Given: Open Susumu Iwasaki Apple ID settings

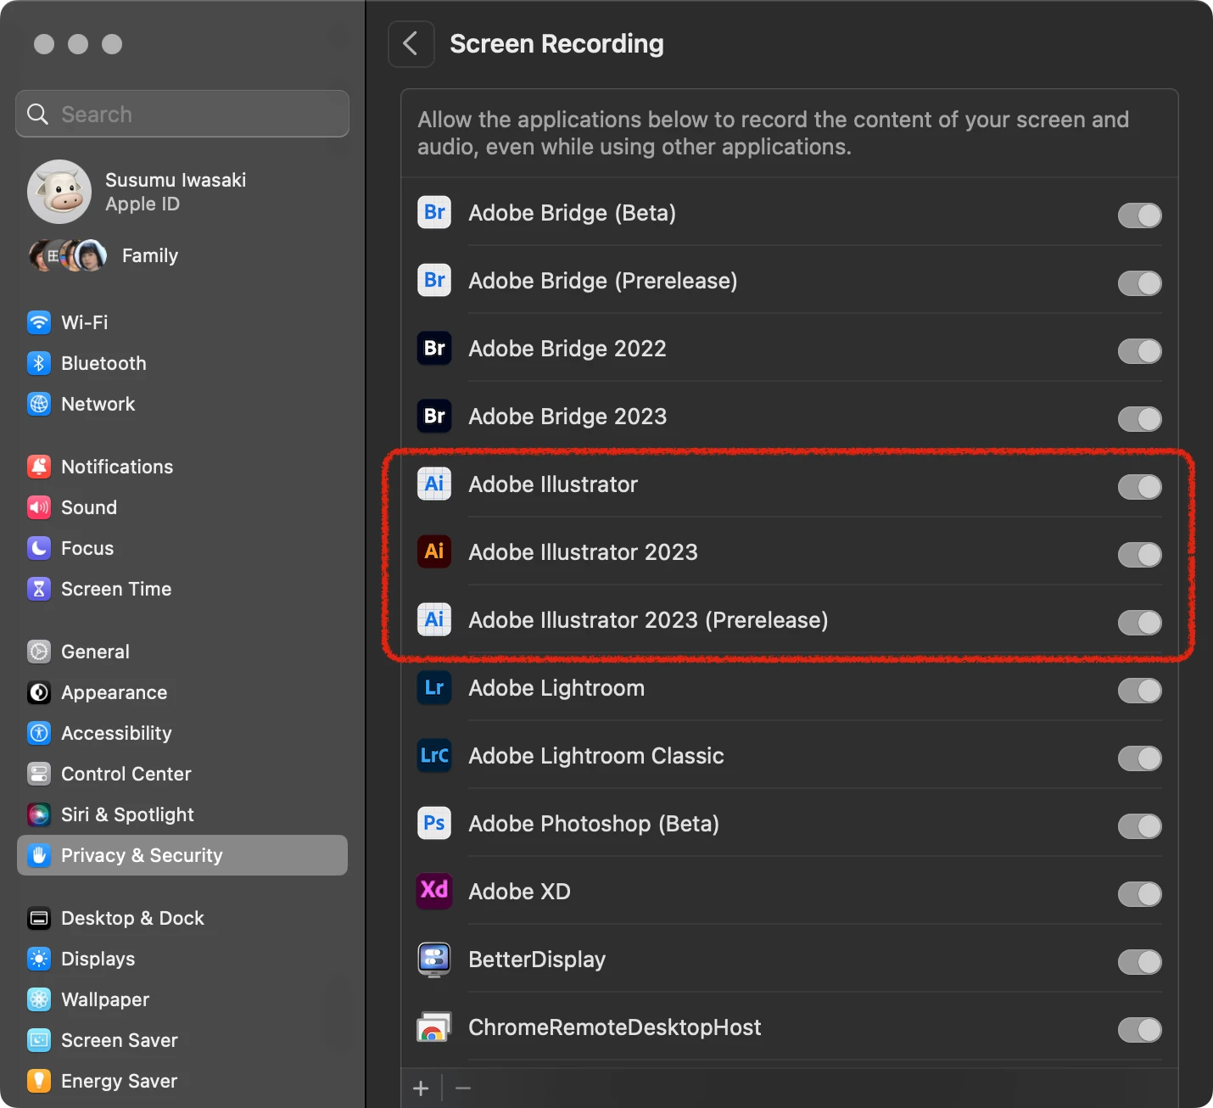Looking at the screenshot, I should [x=182, y=192].
